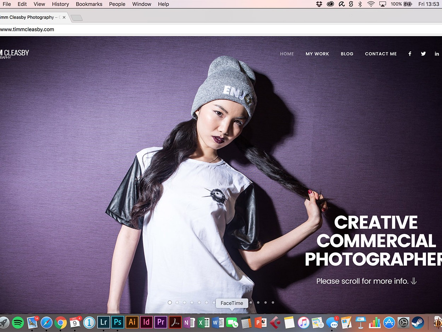This screenshot has width=442, height=332.
Task: Switch to the second slideshow dot
Action: click(x=177, y=303)
